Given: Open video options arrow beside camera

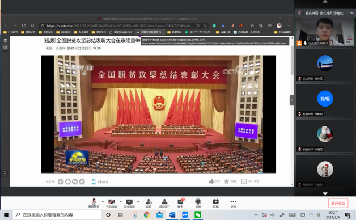Looking at the screenshot, I should click(x=120, y=202).
